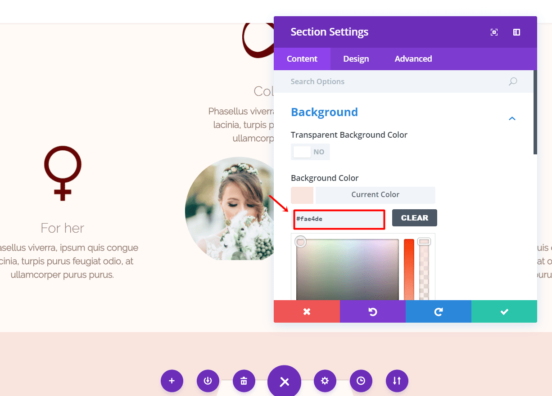This screenshot has height=396, width=552.
Task: Click the search magnifier icon in Search Options
Action: (513, 81)
